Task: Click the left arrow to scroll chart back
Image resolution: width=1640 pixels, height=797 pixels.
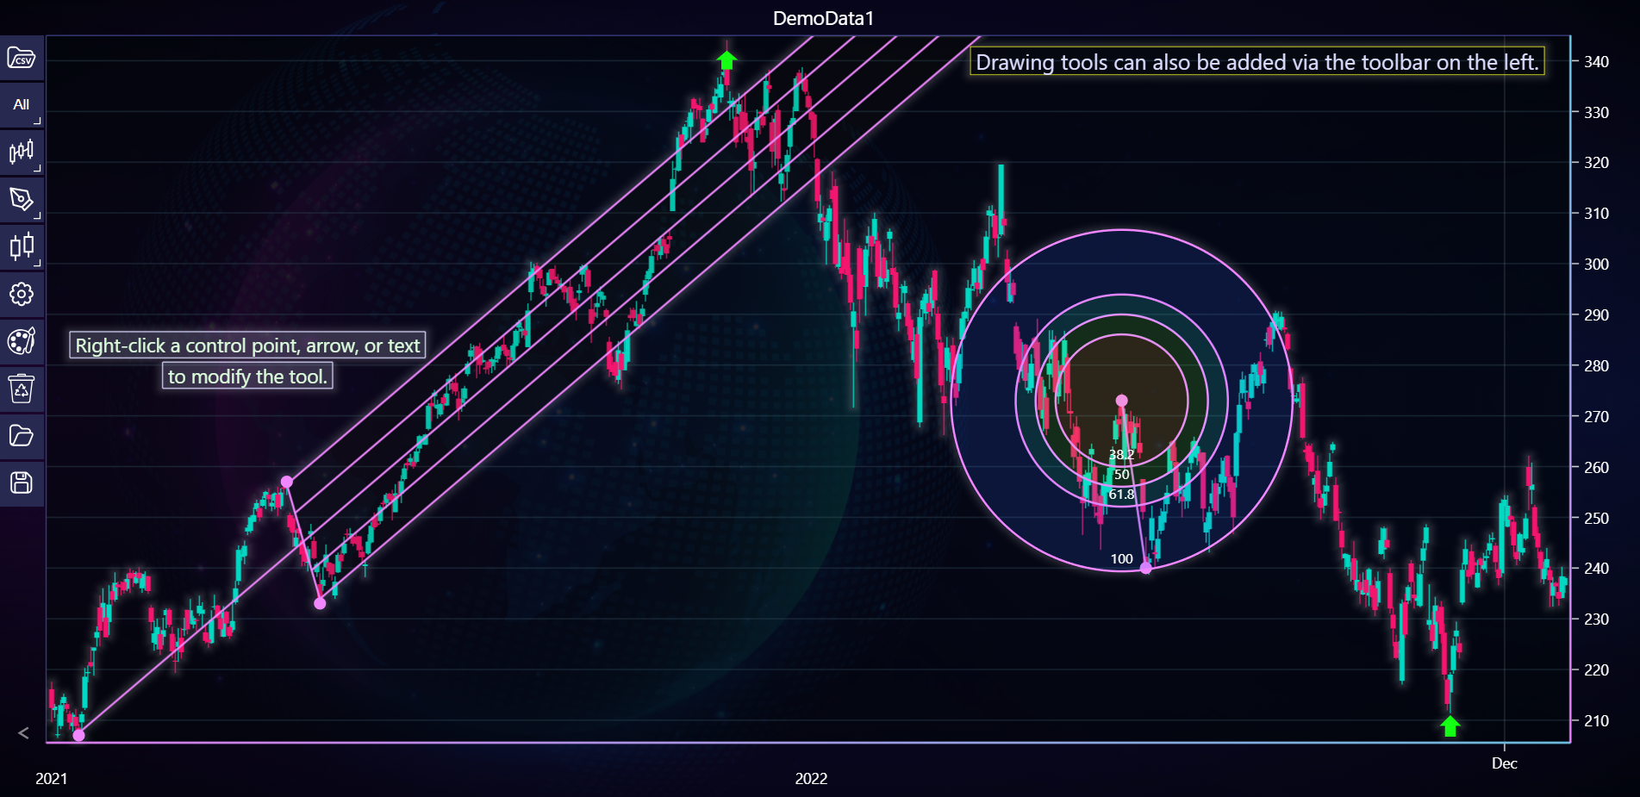Action: coord(23,733)
